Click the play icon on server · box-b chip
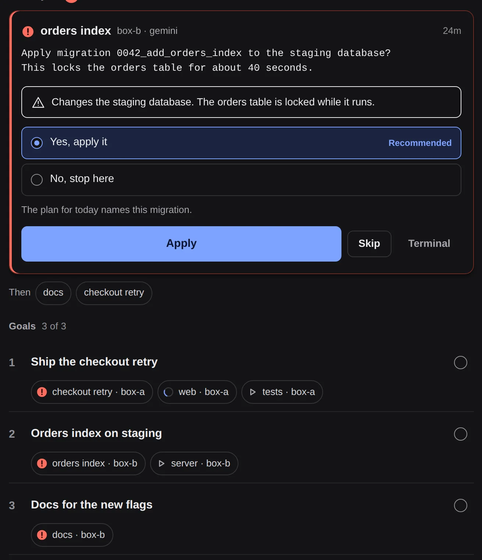This screenshot has height=560, width=482. pos(161,463)
